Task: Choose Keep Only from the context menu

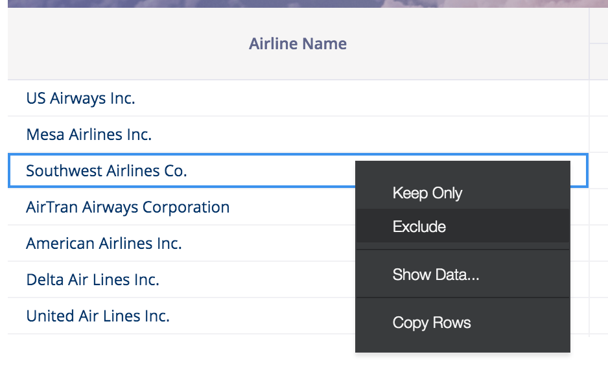Action: (427, 193)
